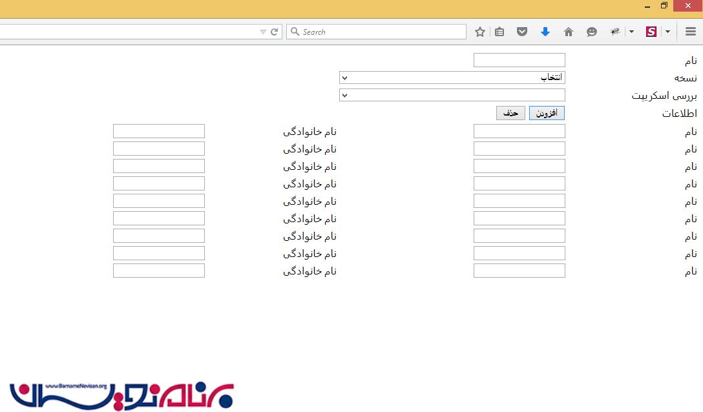The image size is (703, 412).
Task: Reload the page with the refresh icon
Action: [x=275, y=32]
